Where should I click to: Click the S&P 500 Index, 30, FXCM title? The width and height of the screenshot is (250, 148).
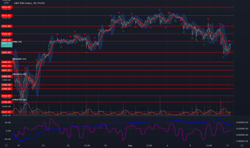pyautogui.click(x=29, y=3)
